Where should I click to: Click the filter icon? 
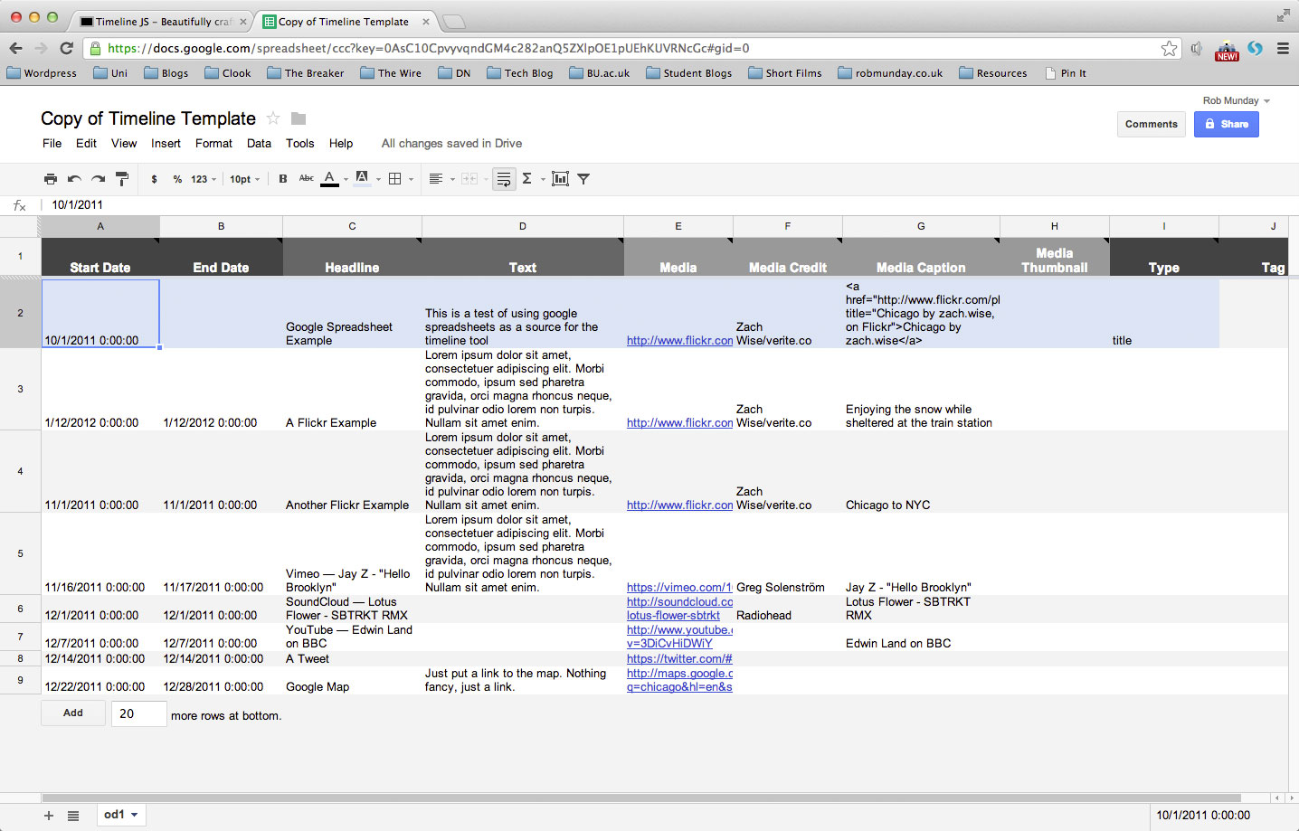583,179
